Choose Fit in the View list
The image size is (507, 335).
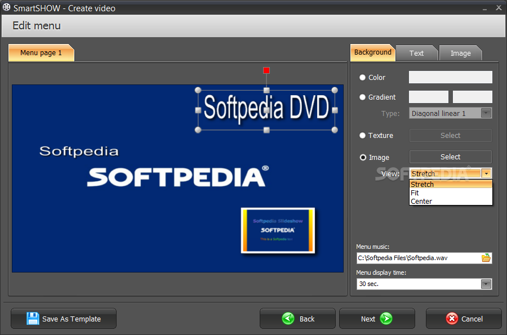pos(451,193)
